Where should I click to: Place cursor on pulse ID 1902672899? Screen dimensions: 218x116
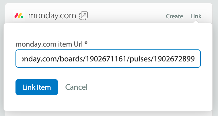coord(174,59)
